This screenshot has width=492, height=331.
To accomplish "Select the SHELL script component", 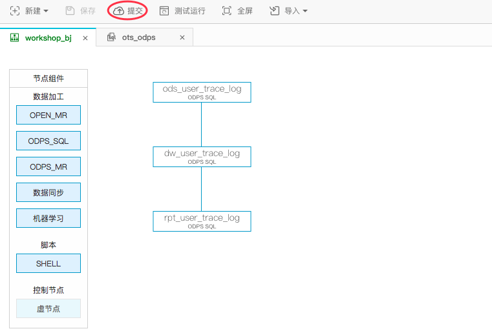I will click(48, 263).
